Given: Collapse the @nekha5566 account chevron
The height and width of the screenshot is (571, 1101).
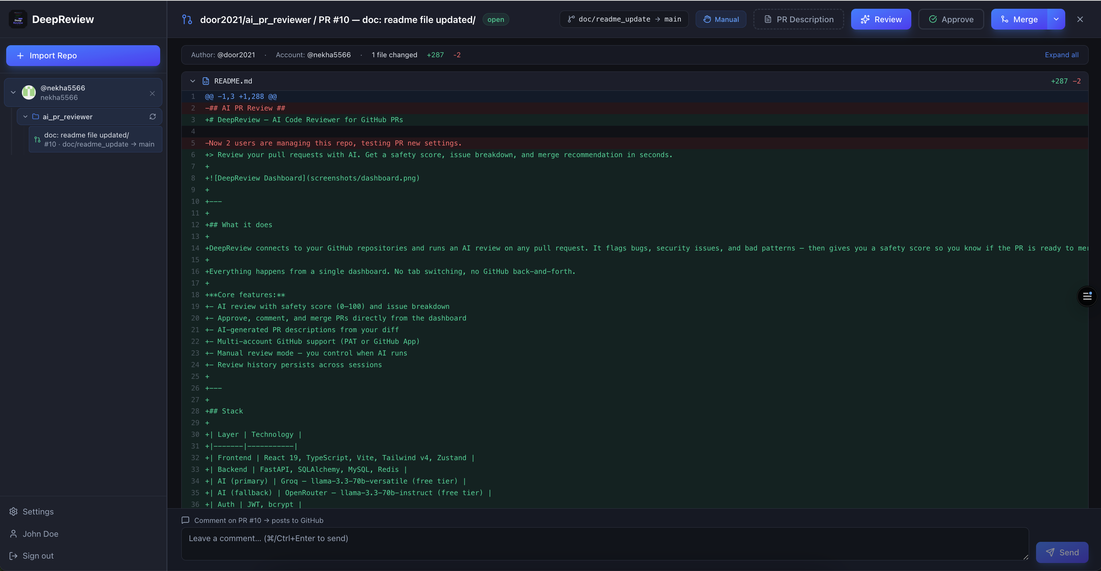Looking at the screenshot, I should (13, 92).
